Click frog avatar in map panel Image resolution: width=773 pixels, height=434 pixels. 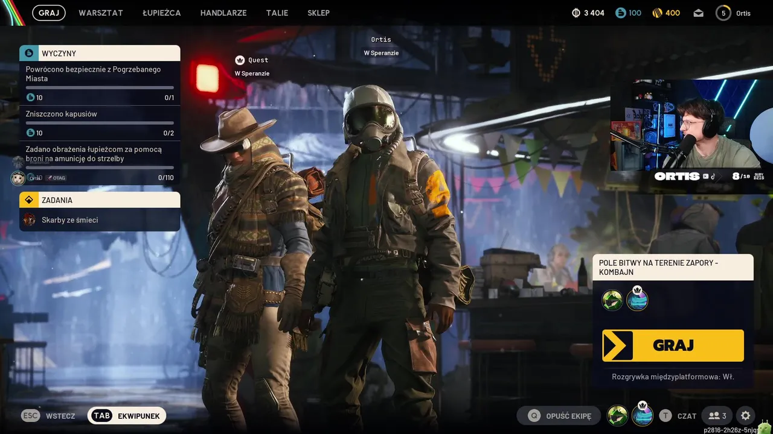point(612,300)
